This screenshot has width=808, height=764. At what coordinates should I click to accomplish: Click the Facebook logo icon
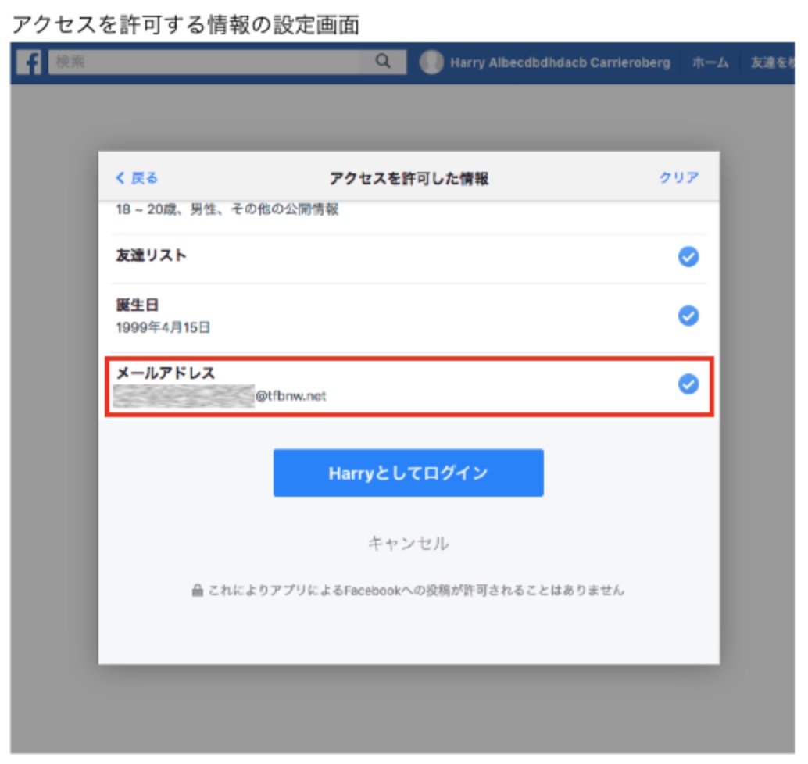point(29,62)
